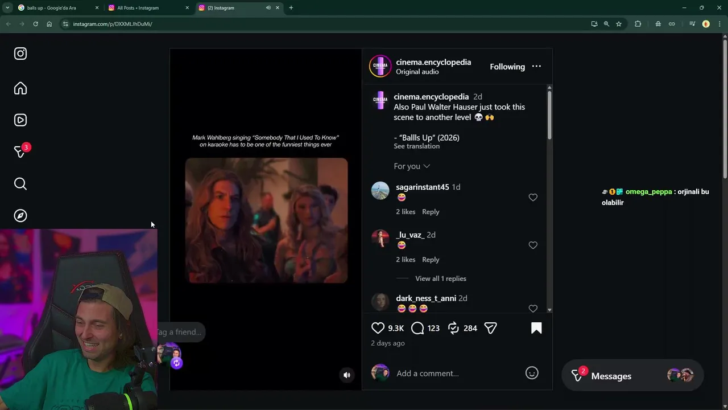This screenshot has width=728, height=410.
Task: Open post options three-dots menu
Action: pos(536,67)
